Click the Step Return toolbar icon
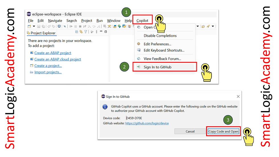The height and width of the screenshot is (157, 279). 99,26
